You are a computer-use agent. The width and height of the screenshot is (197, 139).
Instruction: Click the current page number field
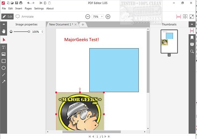pos(97,137)
